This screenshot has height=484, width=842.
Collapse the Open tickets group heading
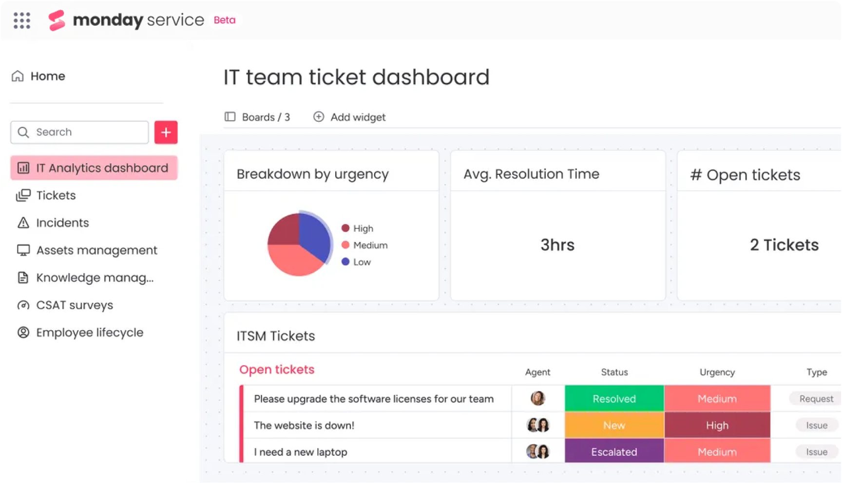pyautogui.click(x=277, y=370)
